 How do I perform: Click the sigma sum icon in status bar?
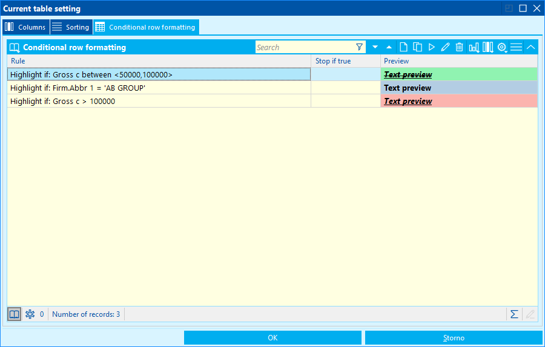coord(514,314)
